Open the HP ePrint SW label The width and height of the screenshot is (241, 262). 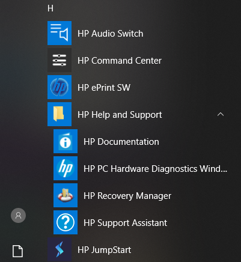[x=104, y=88]
